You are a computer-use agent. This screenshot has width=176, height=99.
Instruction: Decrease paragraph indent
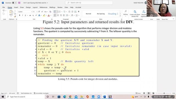(x=69, y=12)
